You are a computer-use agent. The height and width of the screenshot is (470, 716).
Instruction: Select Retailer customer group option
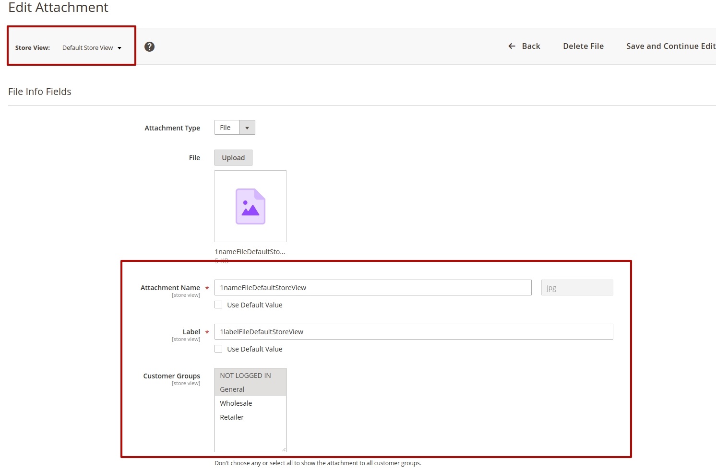pyautogui.click(x=232, y=417)
